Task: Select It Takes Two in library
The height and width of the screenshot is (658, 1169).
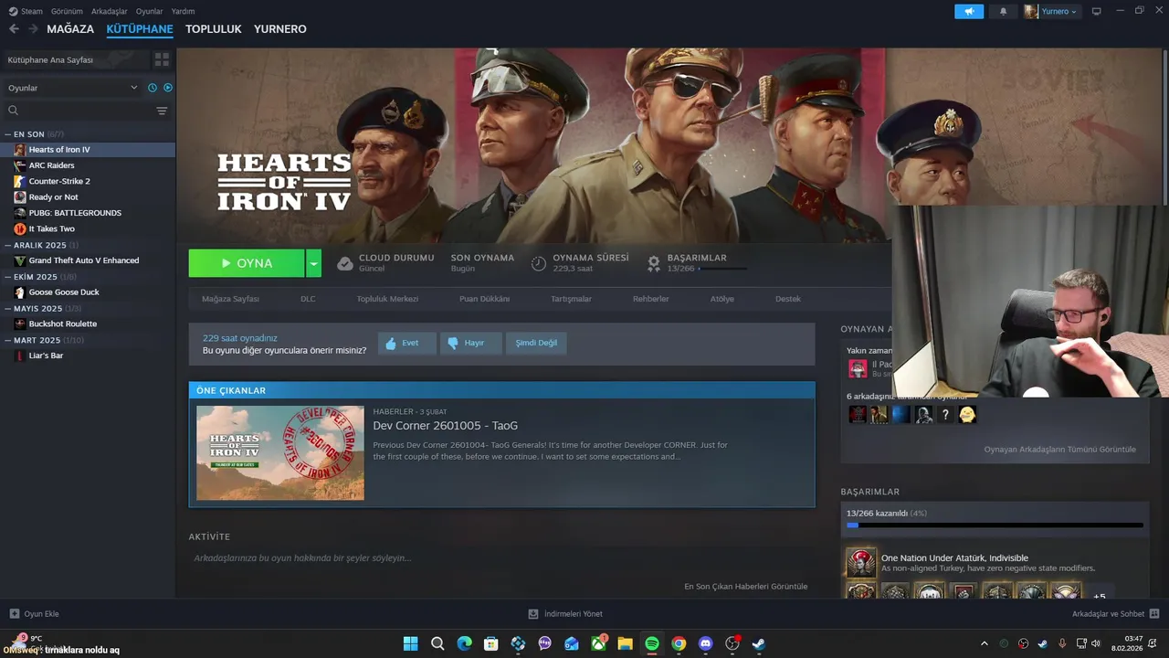Action: 88,228
